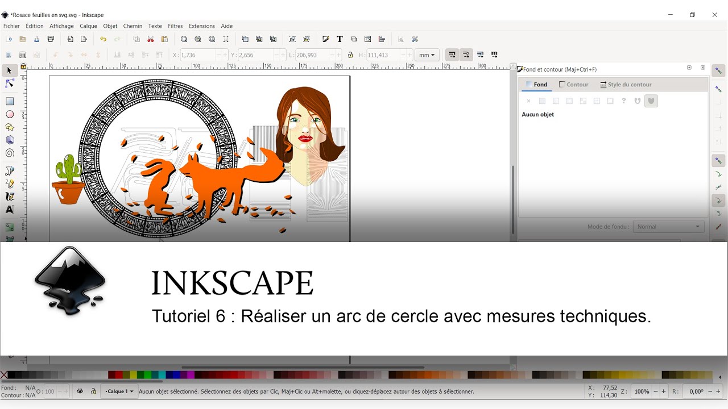This screenshot has height=409, width=728.
Task: Open the Chemin menu
Action: (133, 26)
